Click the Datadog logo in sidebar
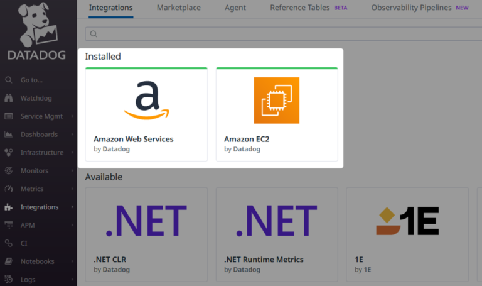This screenshot has height=286, width=482. pos(36,33)
